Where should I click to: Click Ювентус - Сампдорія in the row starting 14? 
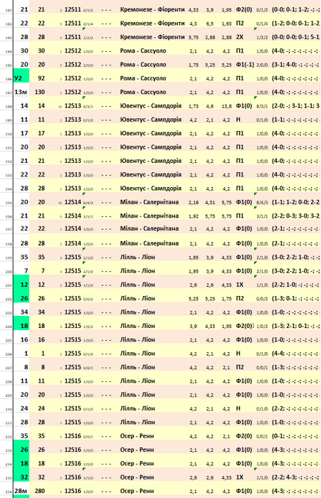click(151, 106)
